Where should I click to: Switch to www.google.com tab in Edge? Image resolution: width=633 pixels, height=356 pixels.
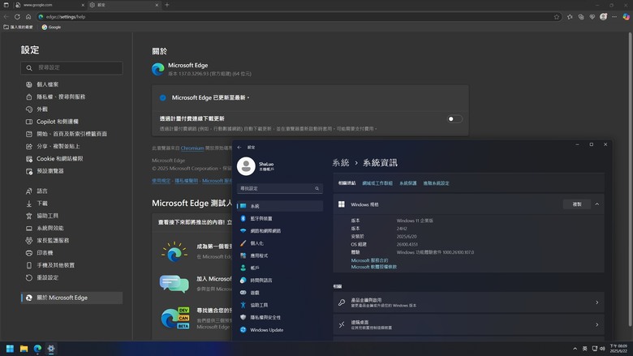50,5
